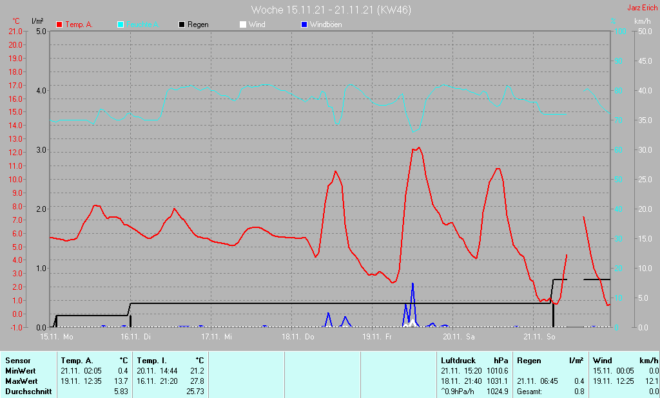The image size is (660, 398).
Task: Click the Luftdruck average value '1024.9'
Action: tap(498, 392)
